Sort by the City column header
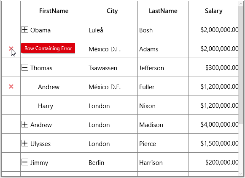Image resolution: width=245 pixels, height=178 pixels. point(112,11)
